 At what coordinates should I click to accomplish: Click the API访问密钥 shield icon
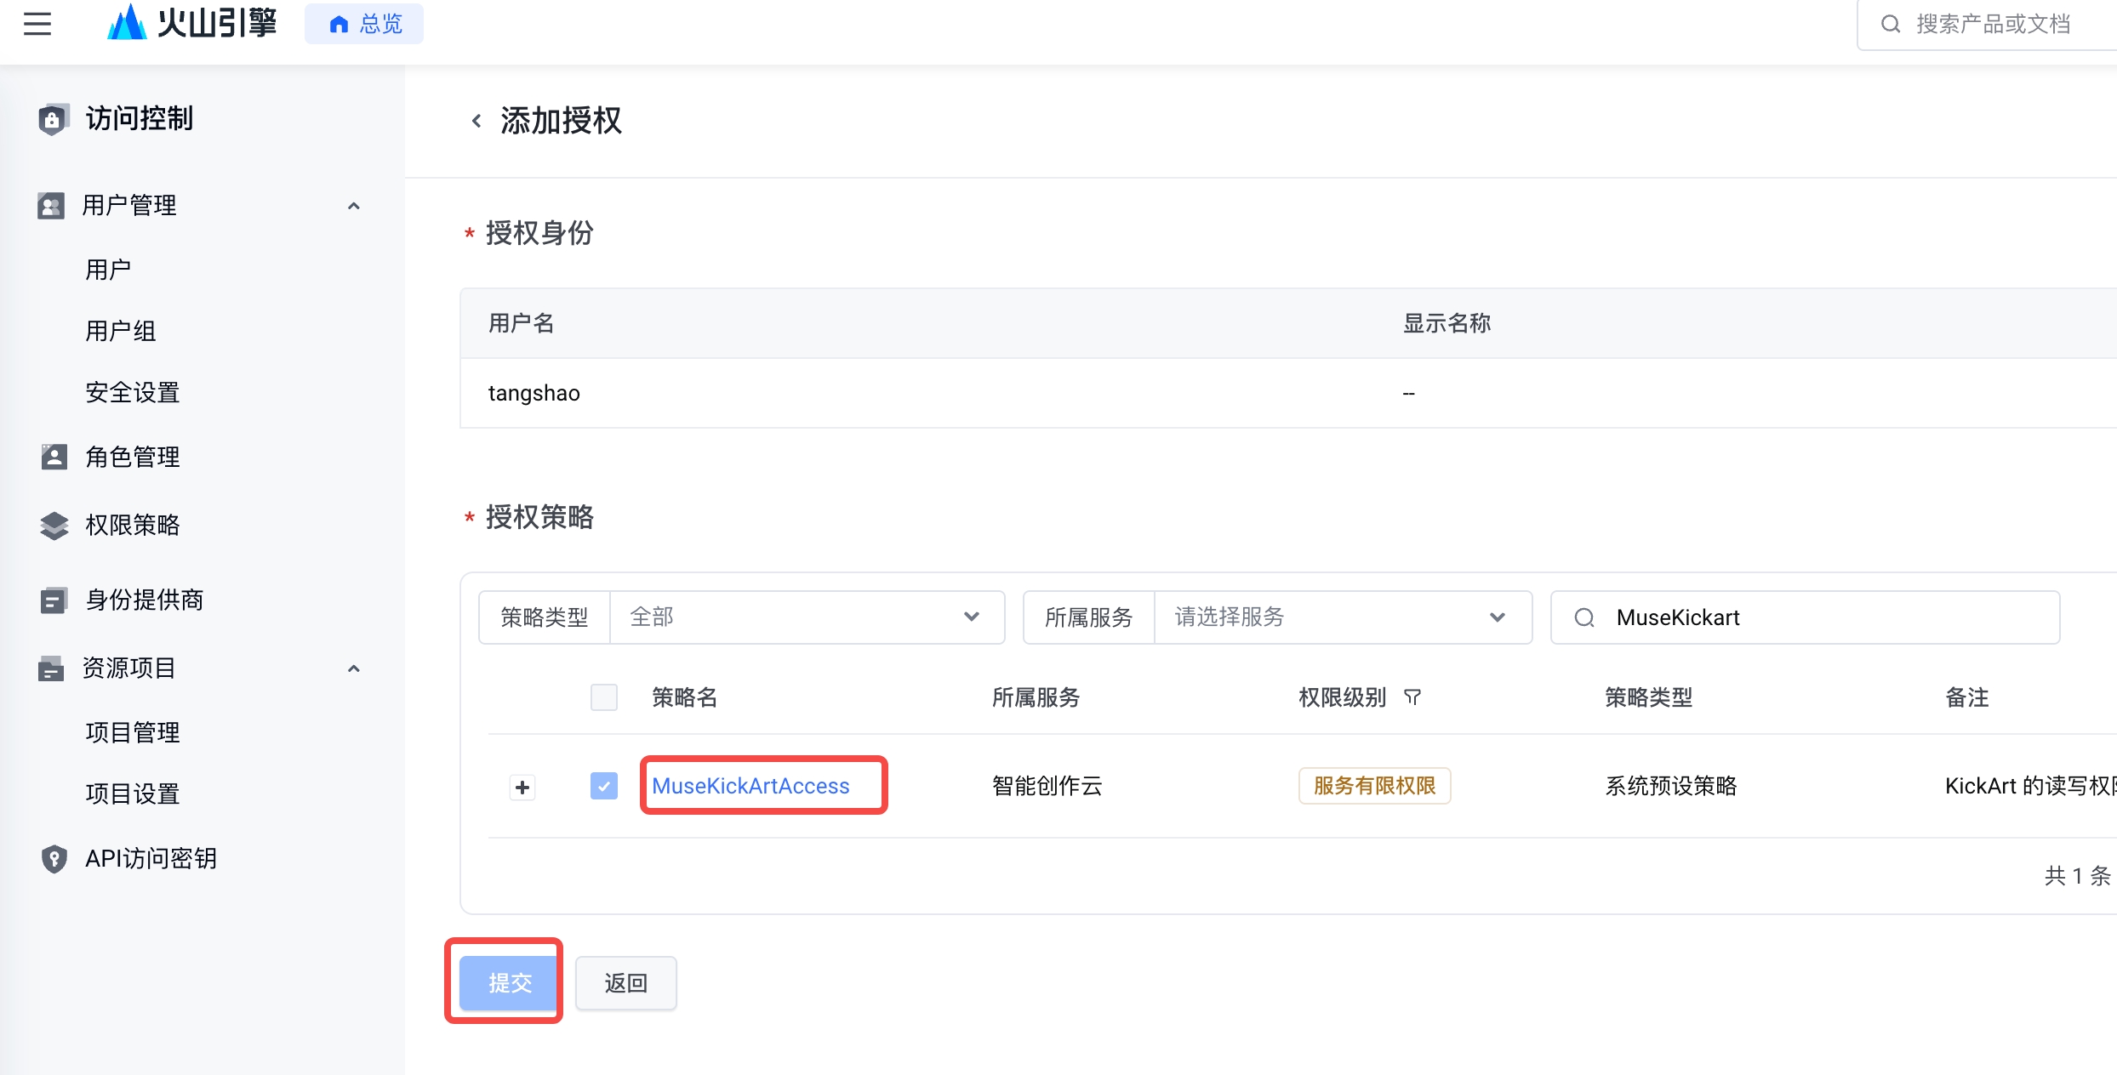click(x=54, y=858)
